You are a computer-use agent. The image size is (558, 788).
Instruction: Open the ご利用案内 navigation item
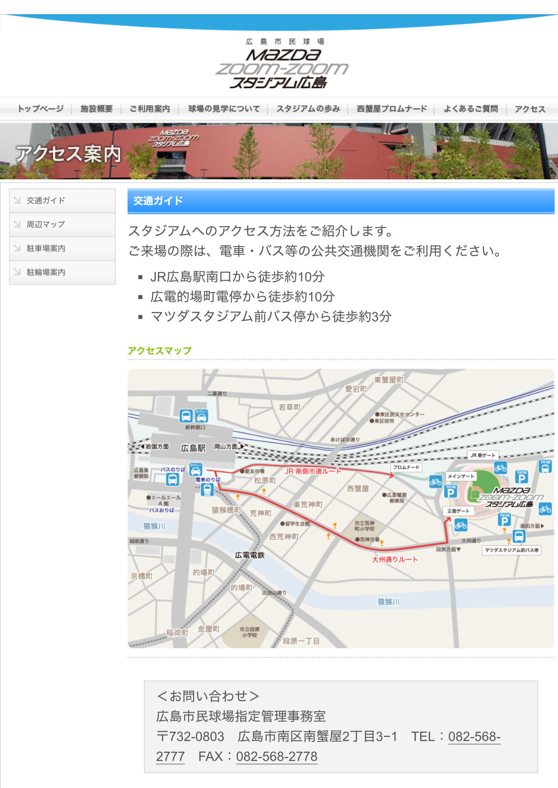click(x=150, y=109)
